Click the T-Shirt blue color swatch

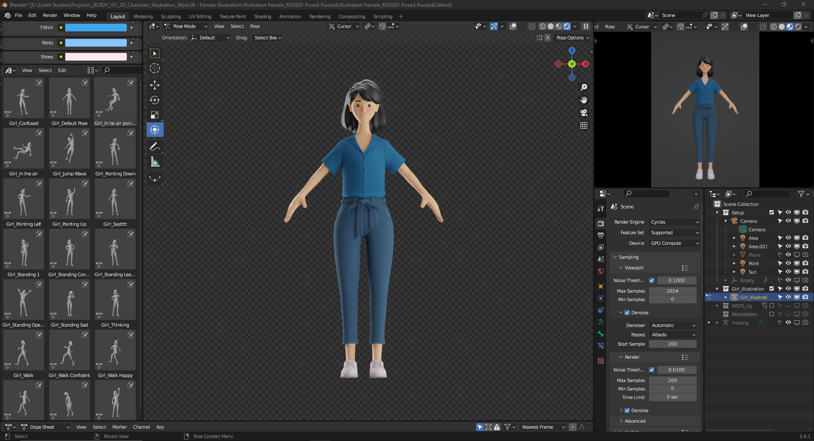point(96,28)
